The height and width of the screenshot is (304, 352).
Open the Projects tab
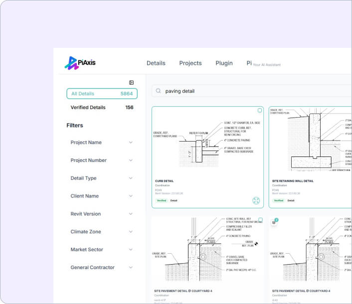click(x=190, y=63)
